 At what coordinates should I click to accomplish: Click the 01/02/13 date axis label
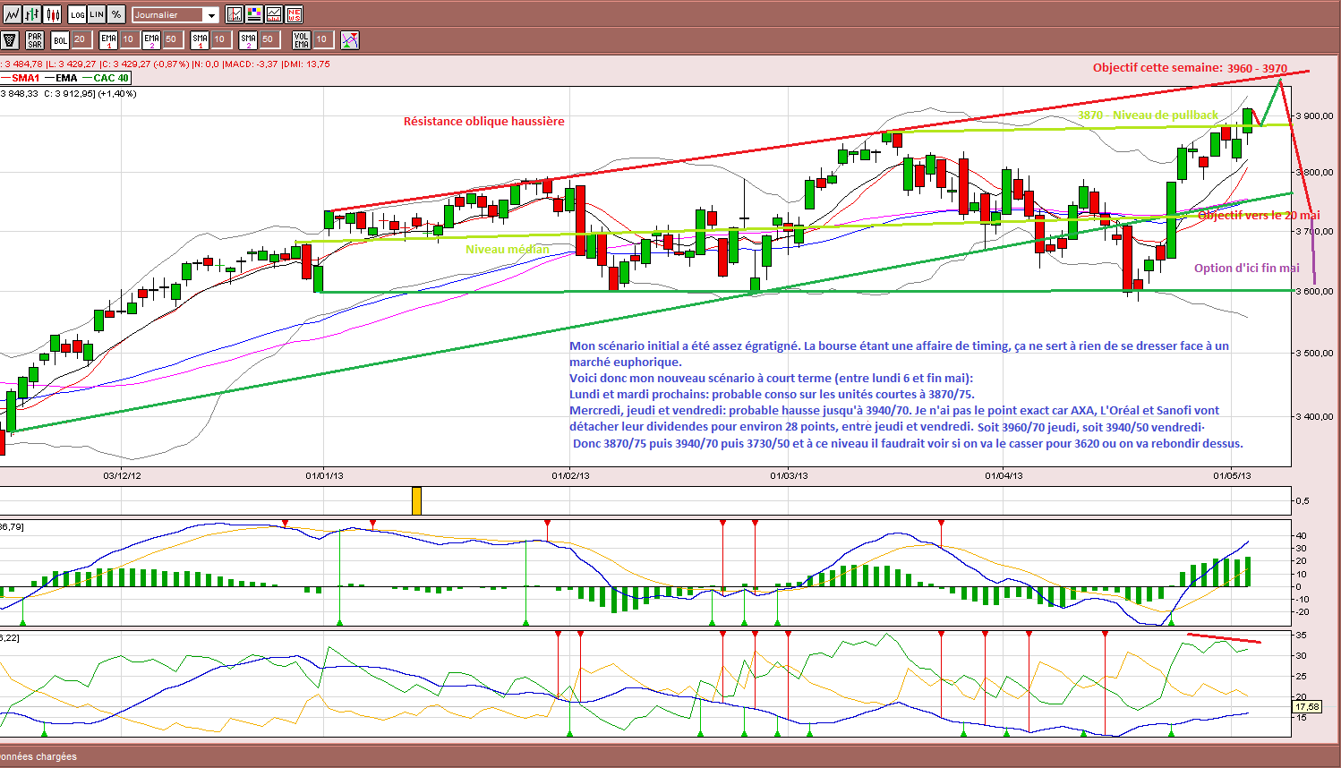point(570,475)
